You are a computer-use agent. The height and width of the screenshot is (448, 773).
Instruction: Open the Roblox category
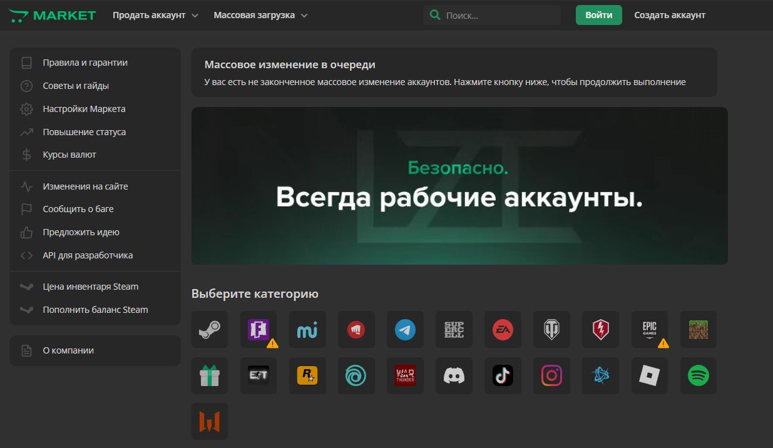click(x=649, y=375)
